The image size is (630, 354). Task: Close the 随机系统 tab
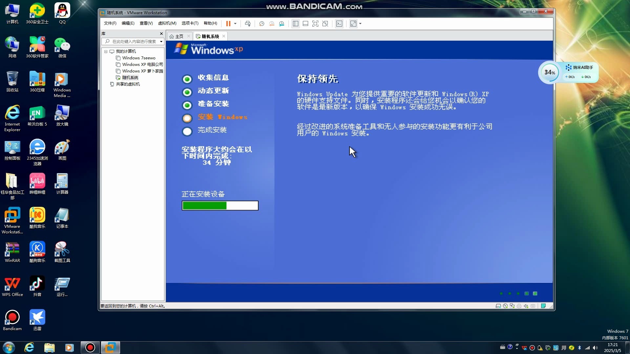tap(224, 36)
